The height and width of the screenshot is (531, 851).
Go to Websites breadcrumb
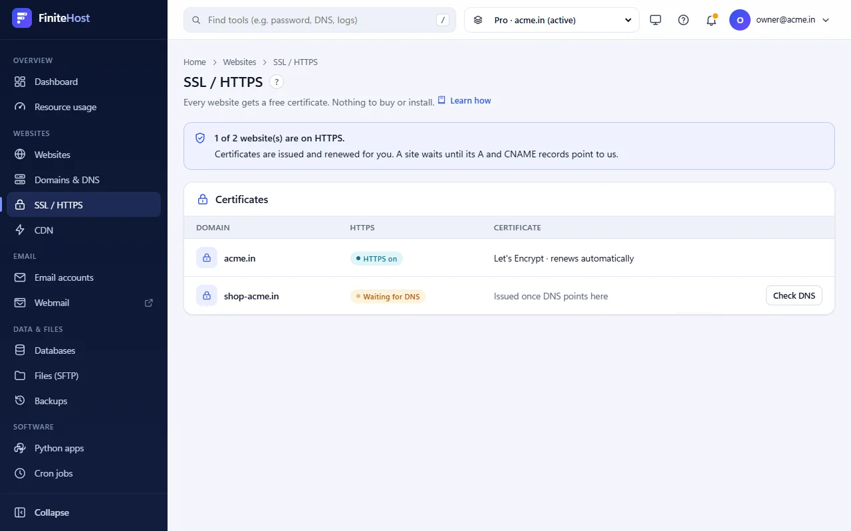pyautogui.click(x=239, y=62)
